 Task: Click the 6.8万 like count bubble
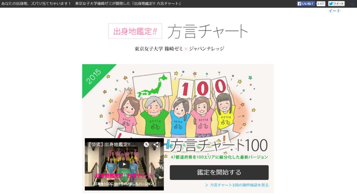coord(321,3)
